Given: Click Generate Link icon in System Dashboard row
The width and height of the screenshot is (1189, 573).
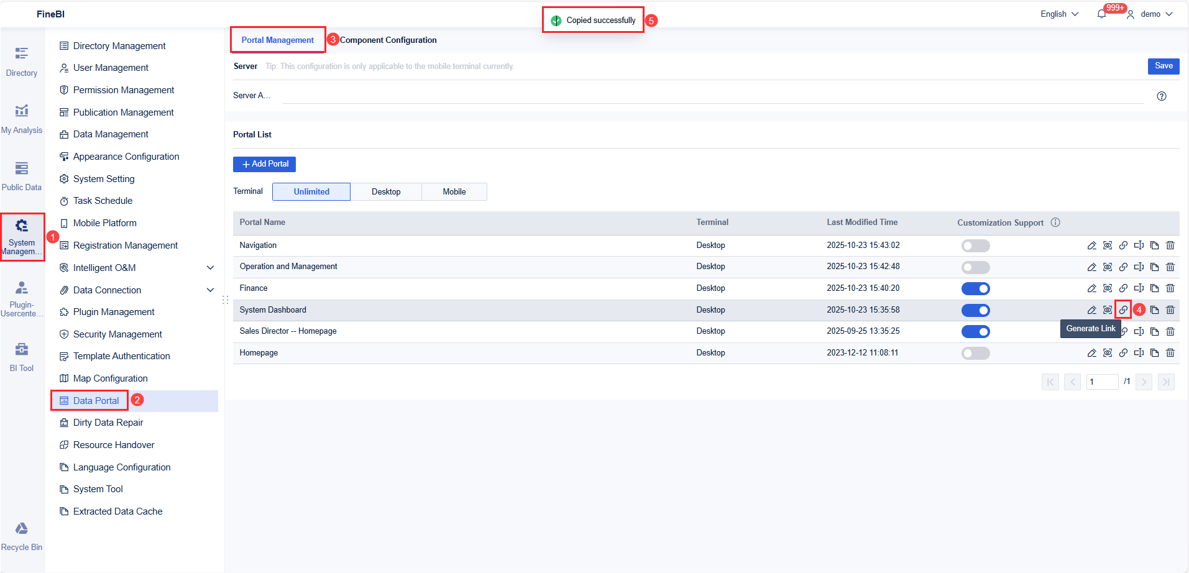Looking at the screenshot, I should pos(1123,309).
